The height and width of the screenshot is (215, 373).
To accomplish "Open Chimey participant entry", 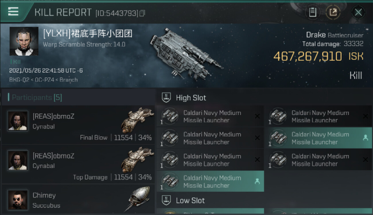I will [x=78, y=200].
